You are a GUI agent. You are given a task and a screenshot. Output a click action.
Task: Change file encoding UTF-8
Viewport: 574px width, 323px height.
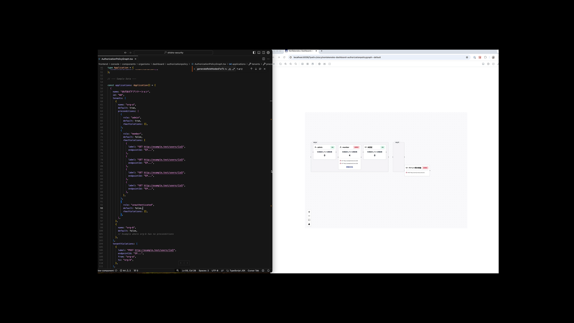tap(215, 271)
